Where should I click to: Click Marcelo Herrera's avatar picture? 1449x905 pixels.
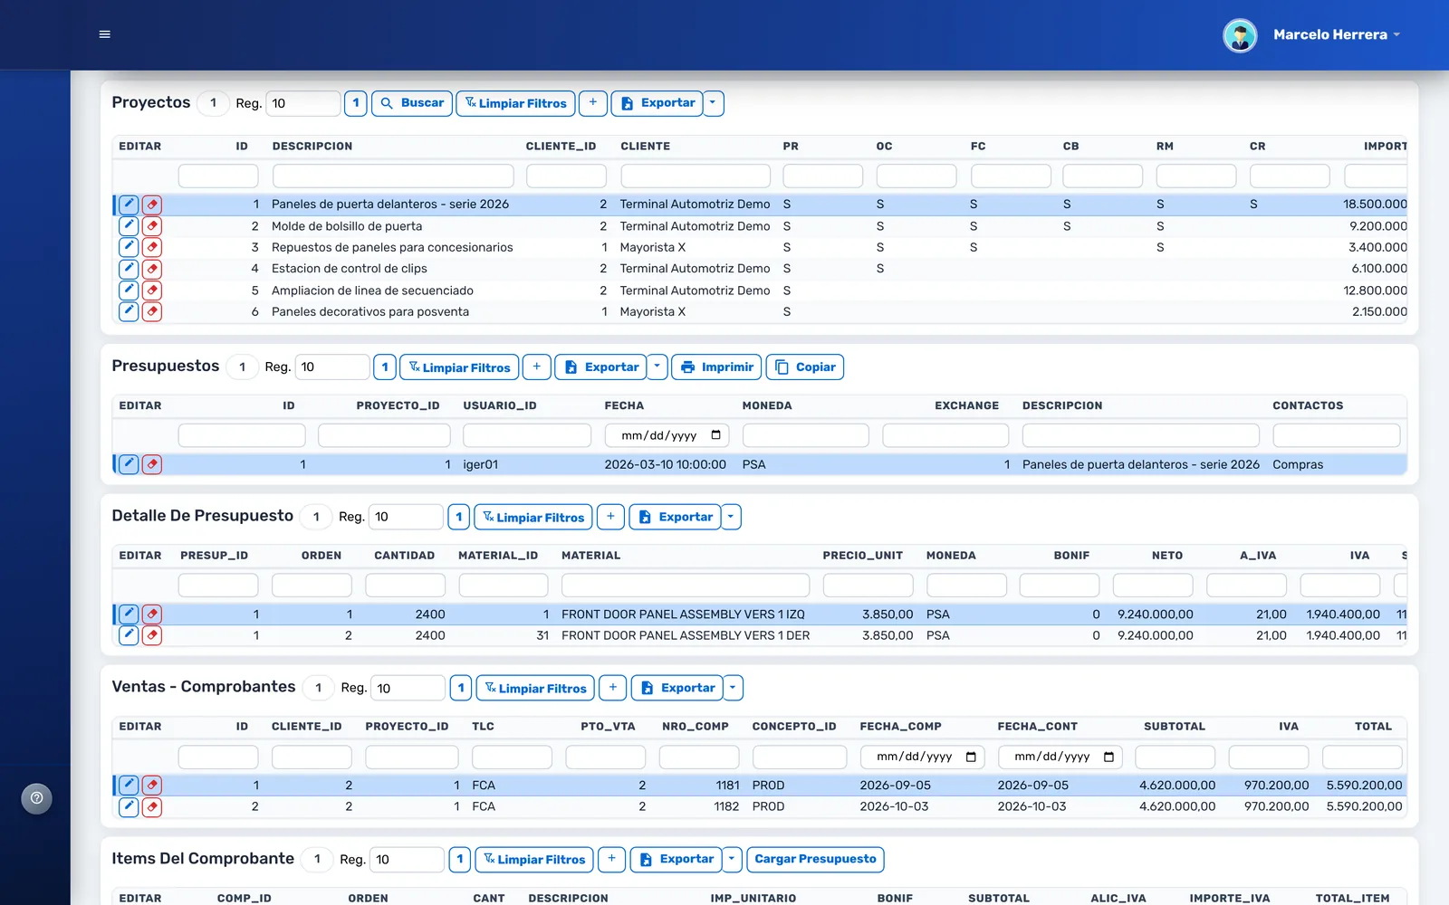click(1240, 35)
